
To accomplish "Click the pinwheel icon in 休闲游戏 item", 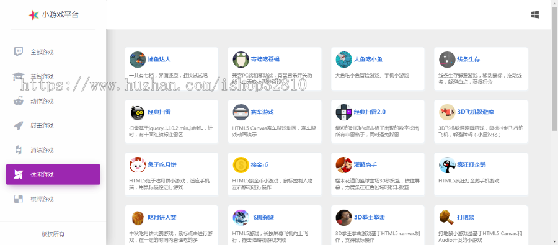I will 18,174.
